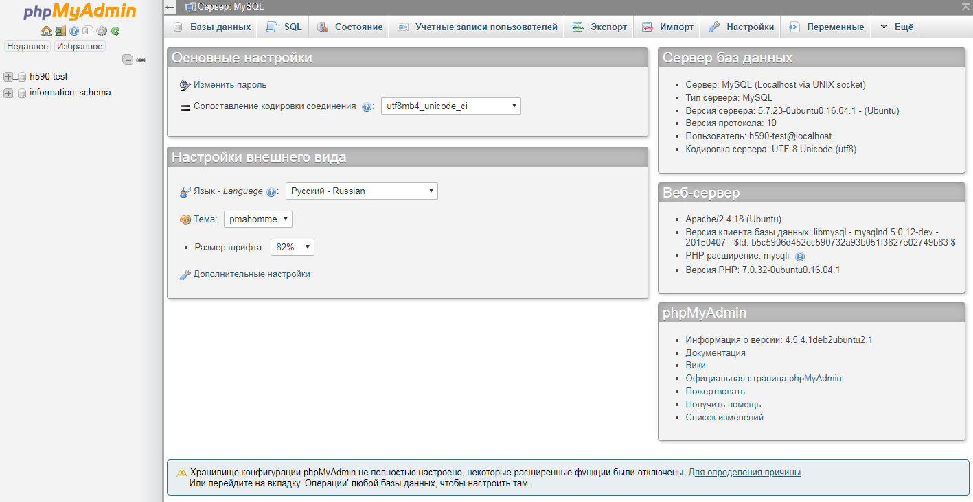Click text Версия PHP: 7.0.32-0ubuntu0.16.04.1
This screenshot has height=502, width=973.
pos(763,270)
